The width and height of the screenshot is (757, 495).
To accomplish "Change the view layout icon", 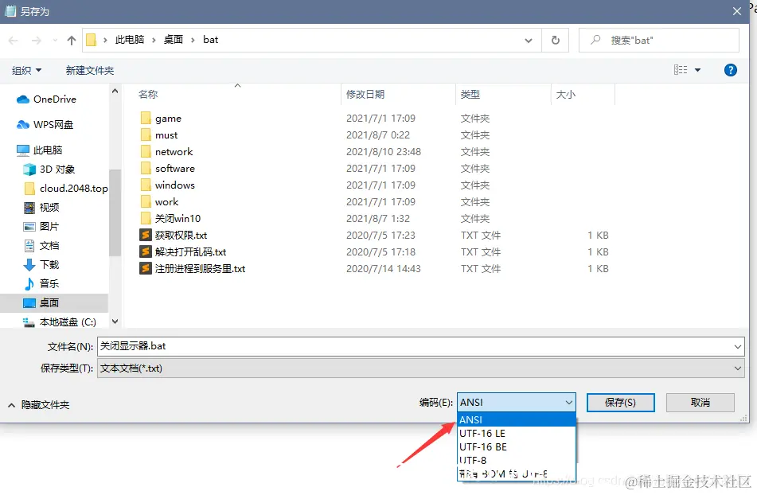I will (681, 70).
